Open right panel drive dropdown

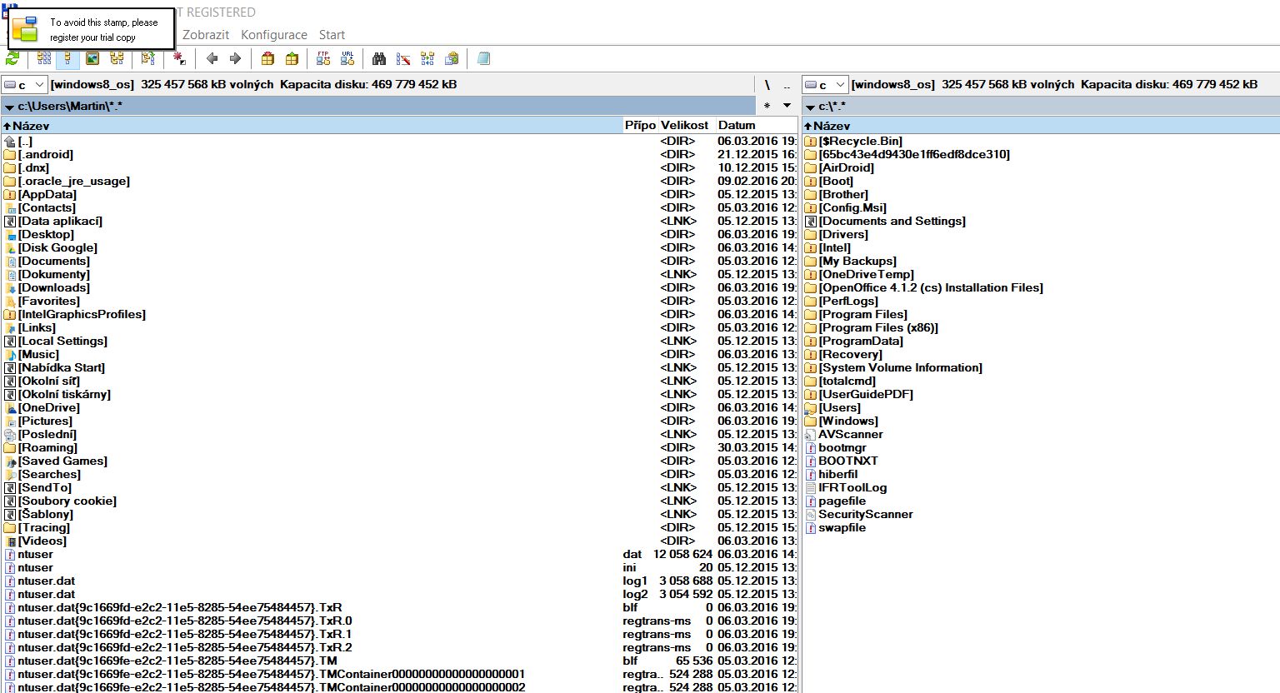[x=825, y=85]
